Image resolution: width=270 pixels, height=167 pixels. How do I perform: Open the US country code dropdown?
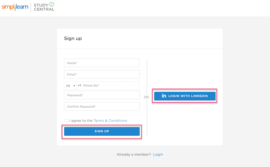point(71,86)
